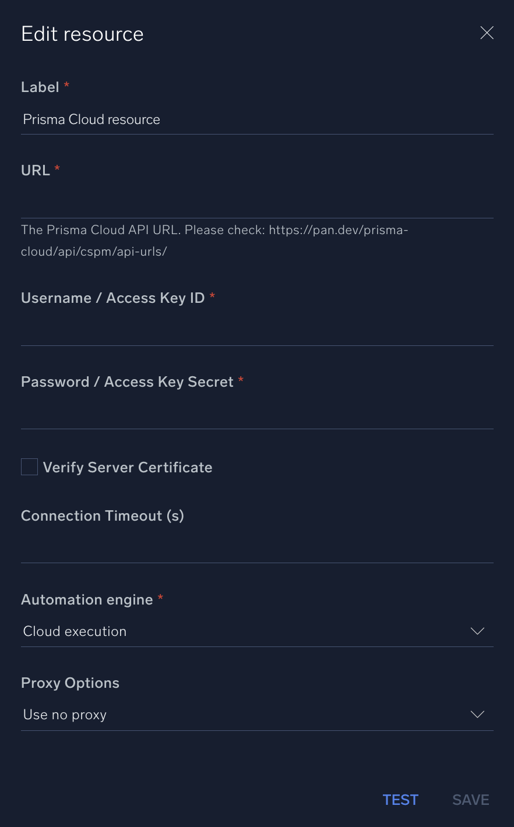Click the TEST button
Image resolution: width=514 pixels, height=827 pixels.
click(x=400, y=800)
